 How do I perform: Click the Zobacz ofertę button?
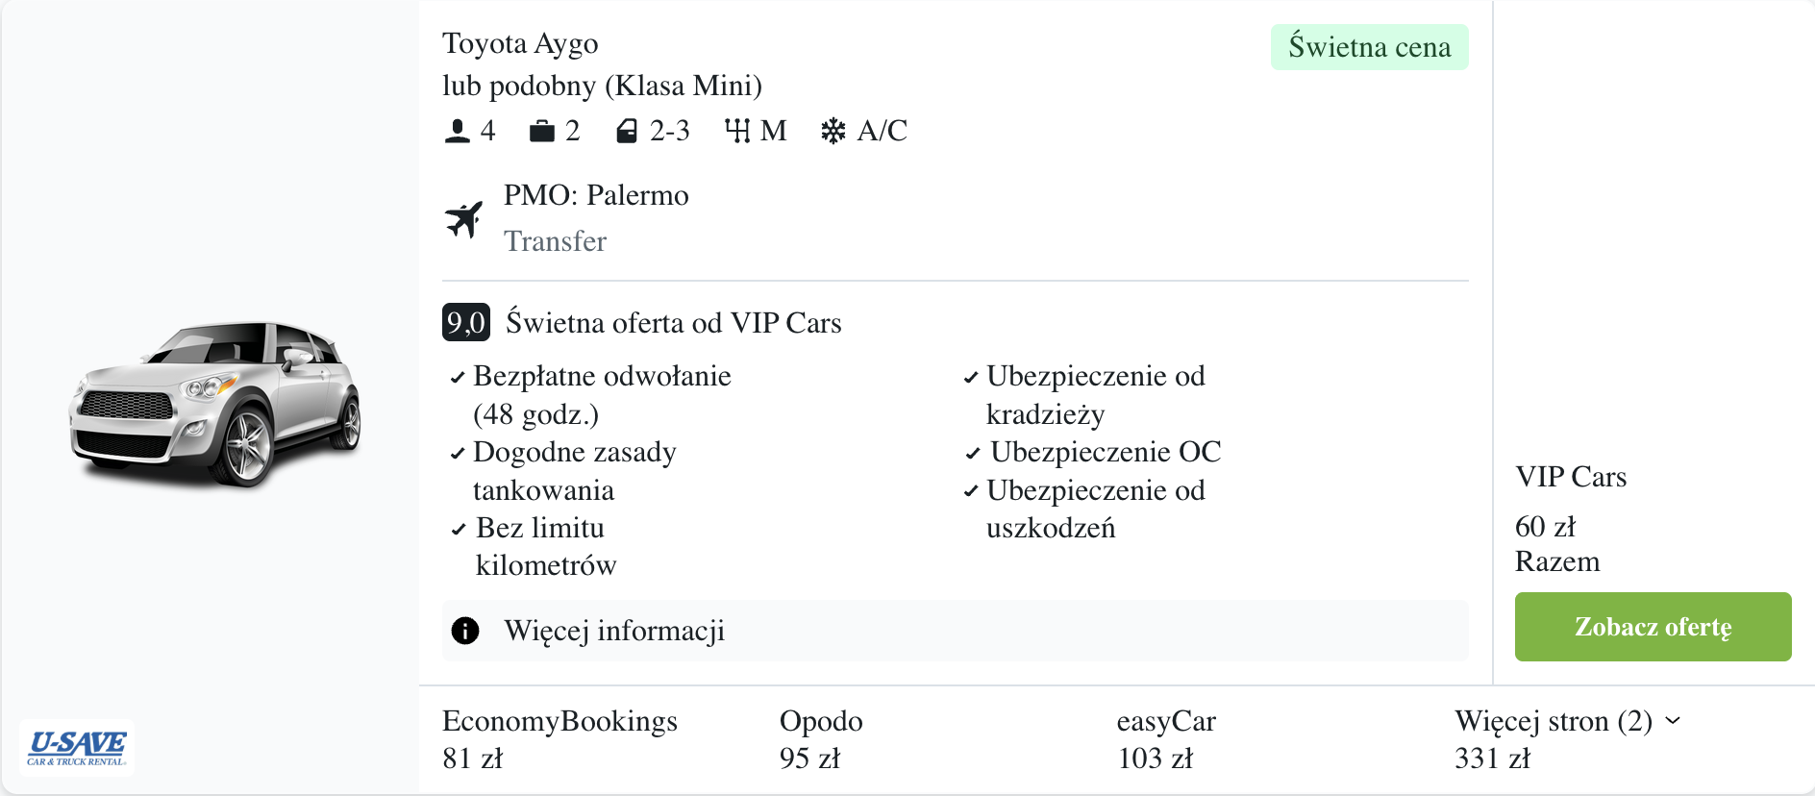pos(1653,627)
